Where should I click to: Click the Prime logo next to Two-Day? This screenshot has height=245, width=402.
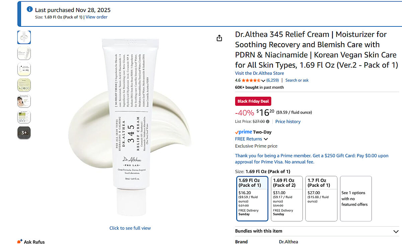point(244,132)
